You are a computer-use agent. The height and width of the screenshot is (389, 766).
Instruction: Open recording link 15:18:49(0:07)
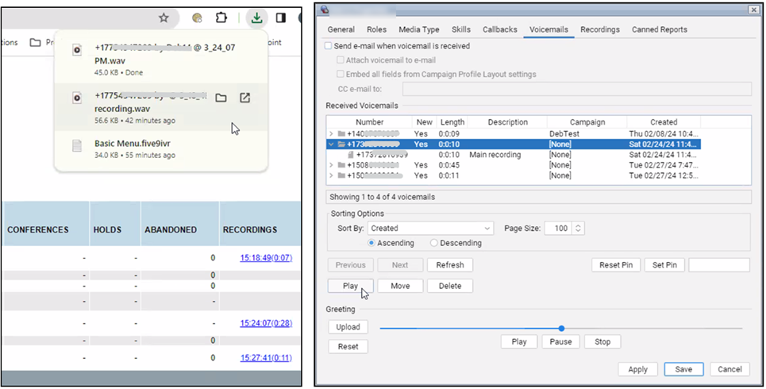tap(266, 257)
